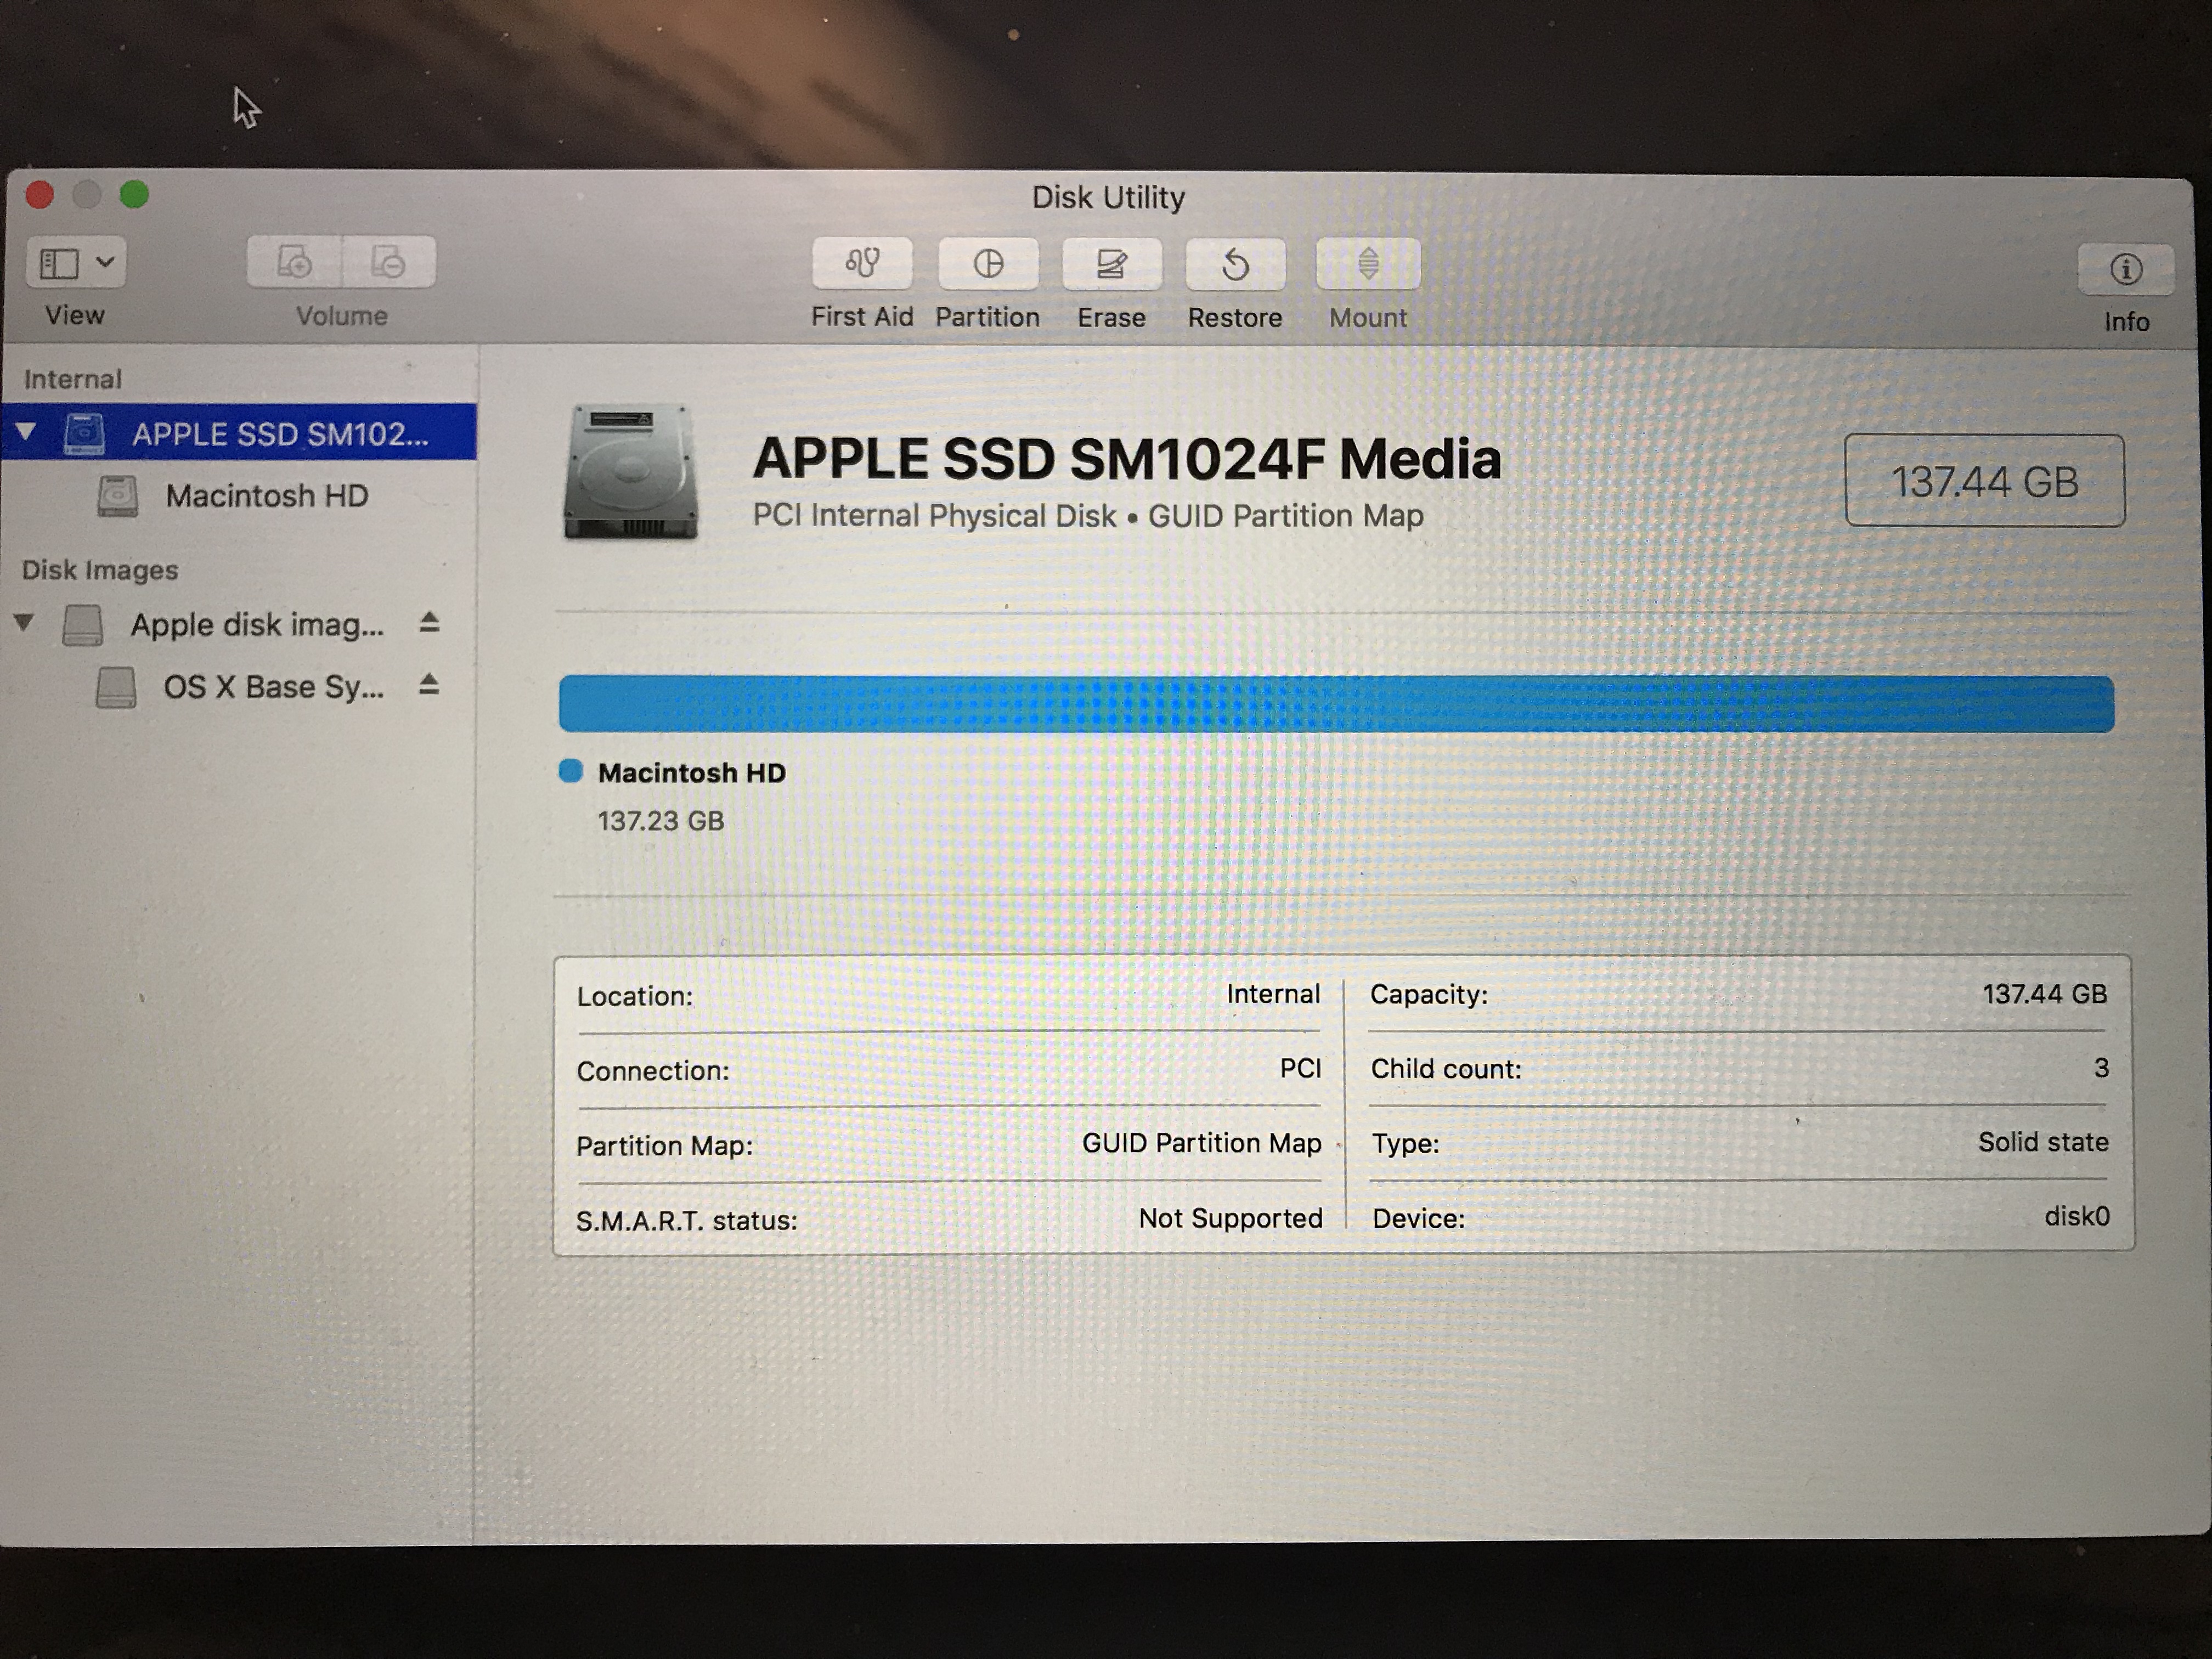Open the Partition pie chart tool
Image resolution: width=2212 pixels, height=1659 pixels.
pos(988,264)
